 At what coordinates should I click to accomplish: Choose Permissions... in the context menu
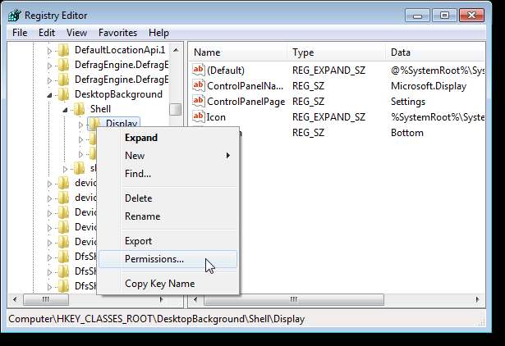pyautogui.click(x=168, y=259)
